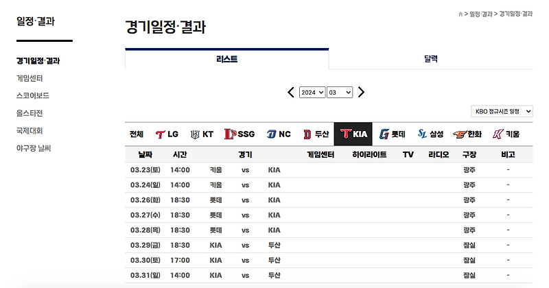
Task: Click 두산 team in 03.29 row
Action: click(x=274, y=245)
